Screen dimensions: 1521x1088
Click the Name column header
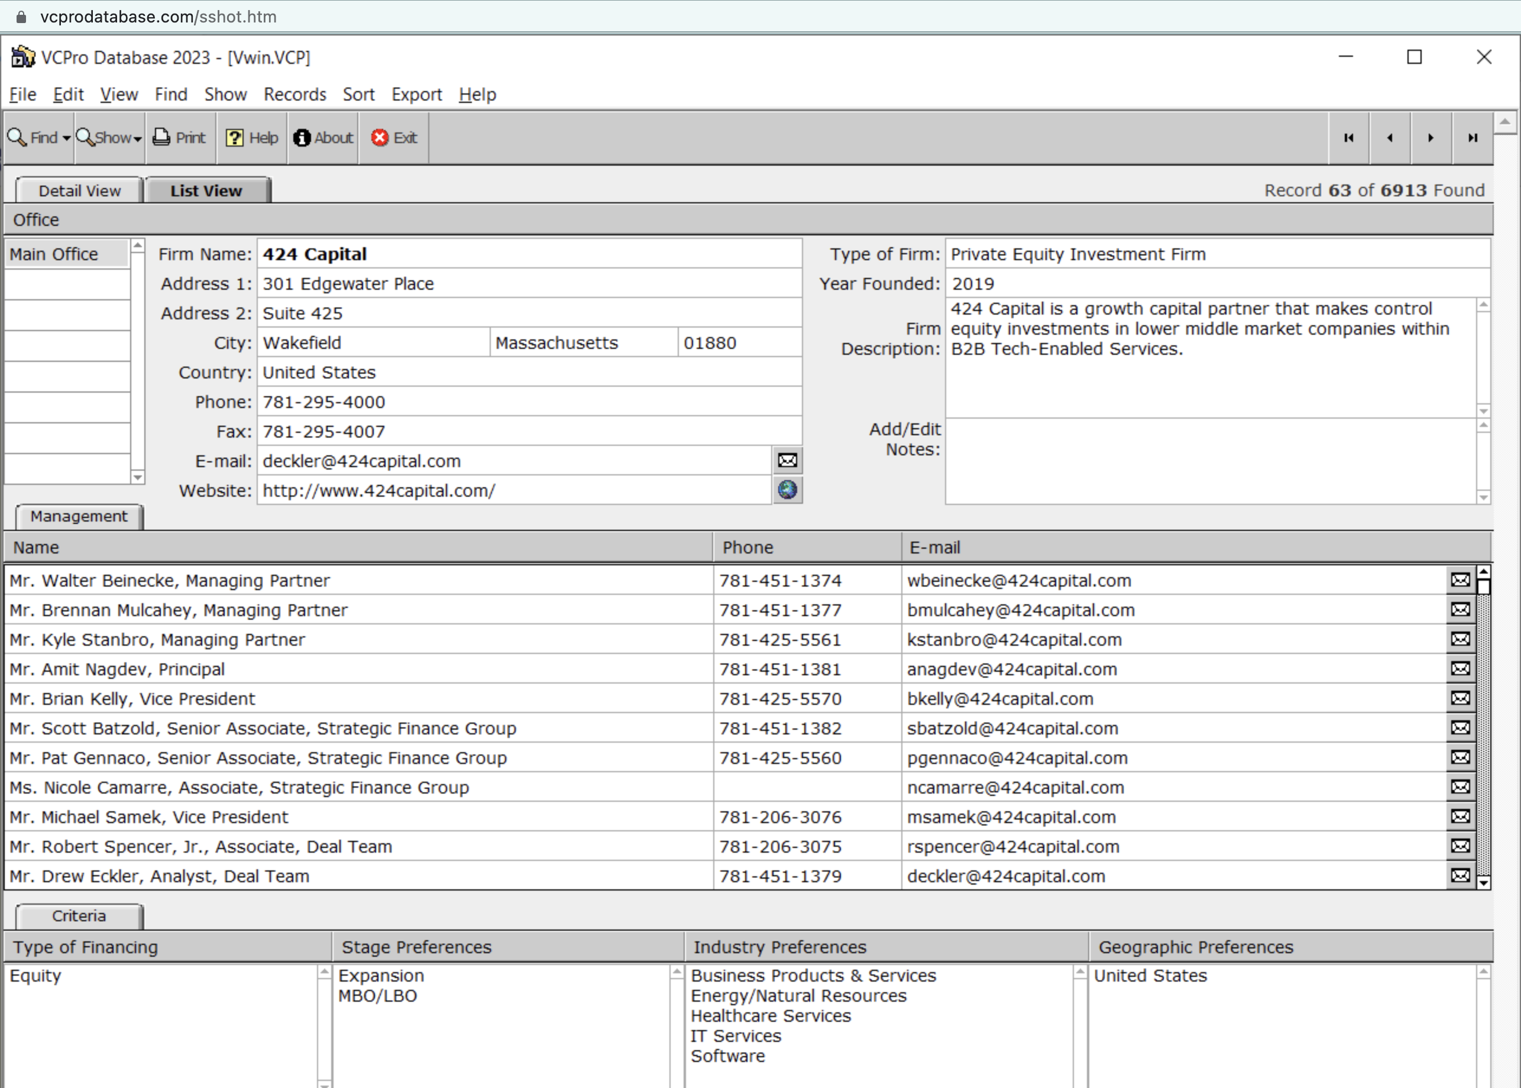[358, 548]
